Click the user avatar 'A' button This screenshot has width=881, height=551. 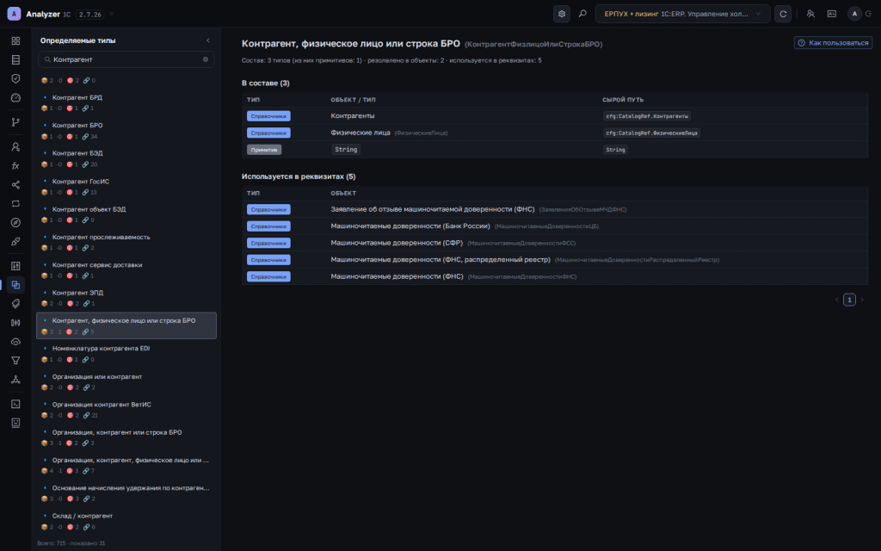point(854,14)
